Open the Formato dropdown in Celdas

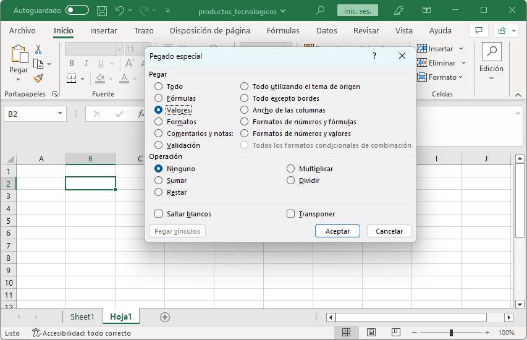(x=441, y=77)
